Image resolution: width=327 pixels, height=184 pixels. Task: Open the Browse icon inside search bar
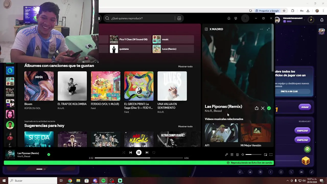pyautogui.click(x=179, y=18)
